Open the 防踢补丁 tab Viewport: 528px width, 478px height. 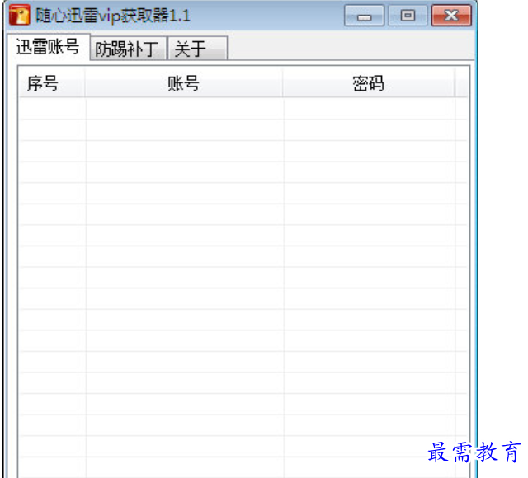[x=129, y=49]
